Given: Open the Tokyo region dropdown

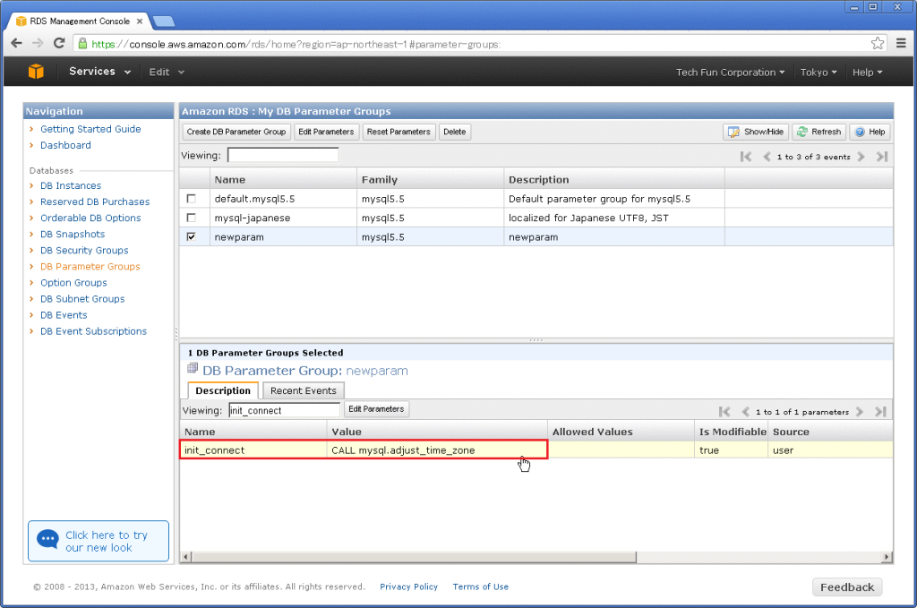Looking at the screenshot, I should coord(818,73).
